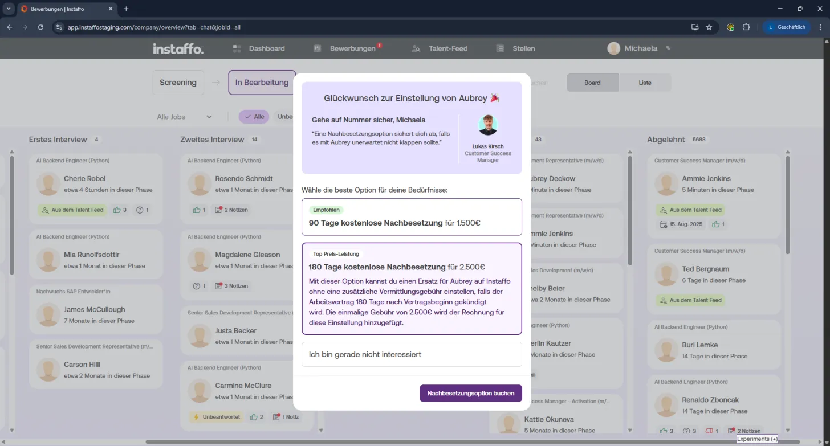Select the 180 Tage kostenlose Nachbesetzung option

tap(412, 289)
